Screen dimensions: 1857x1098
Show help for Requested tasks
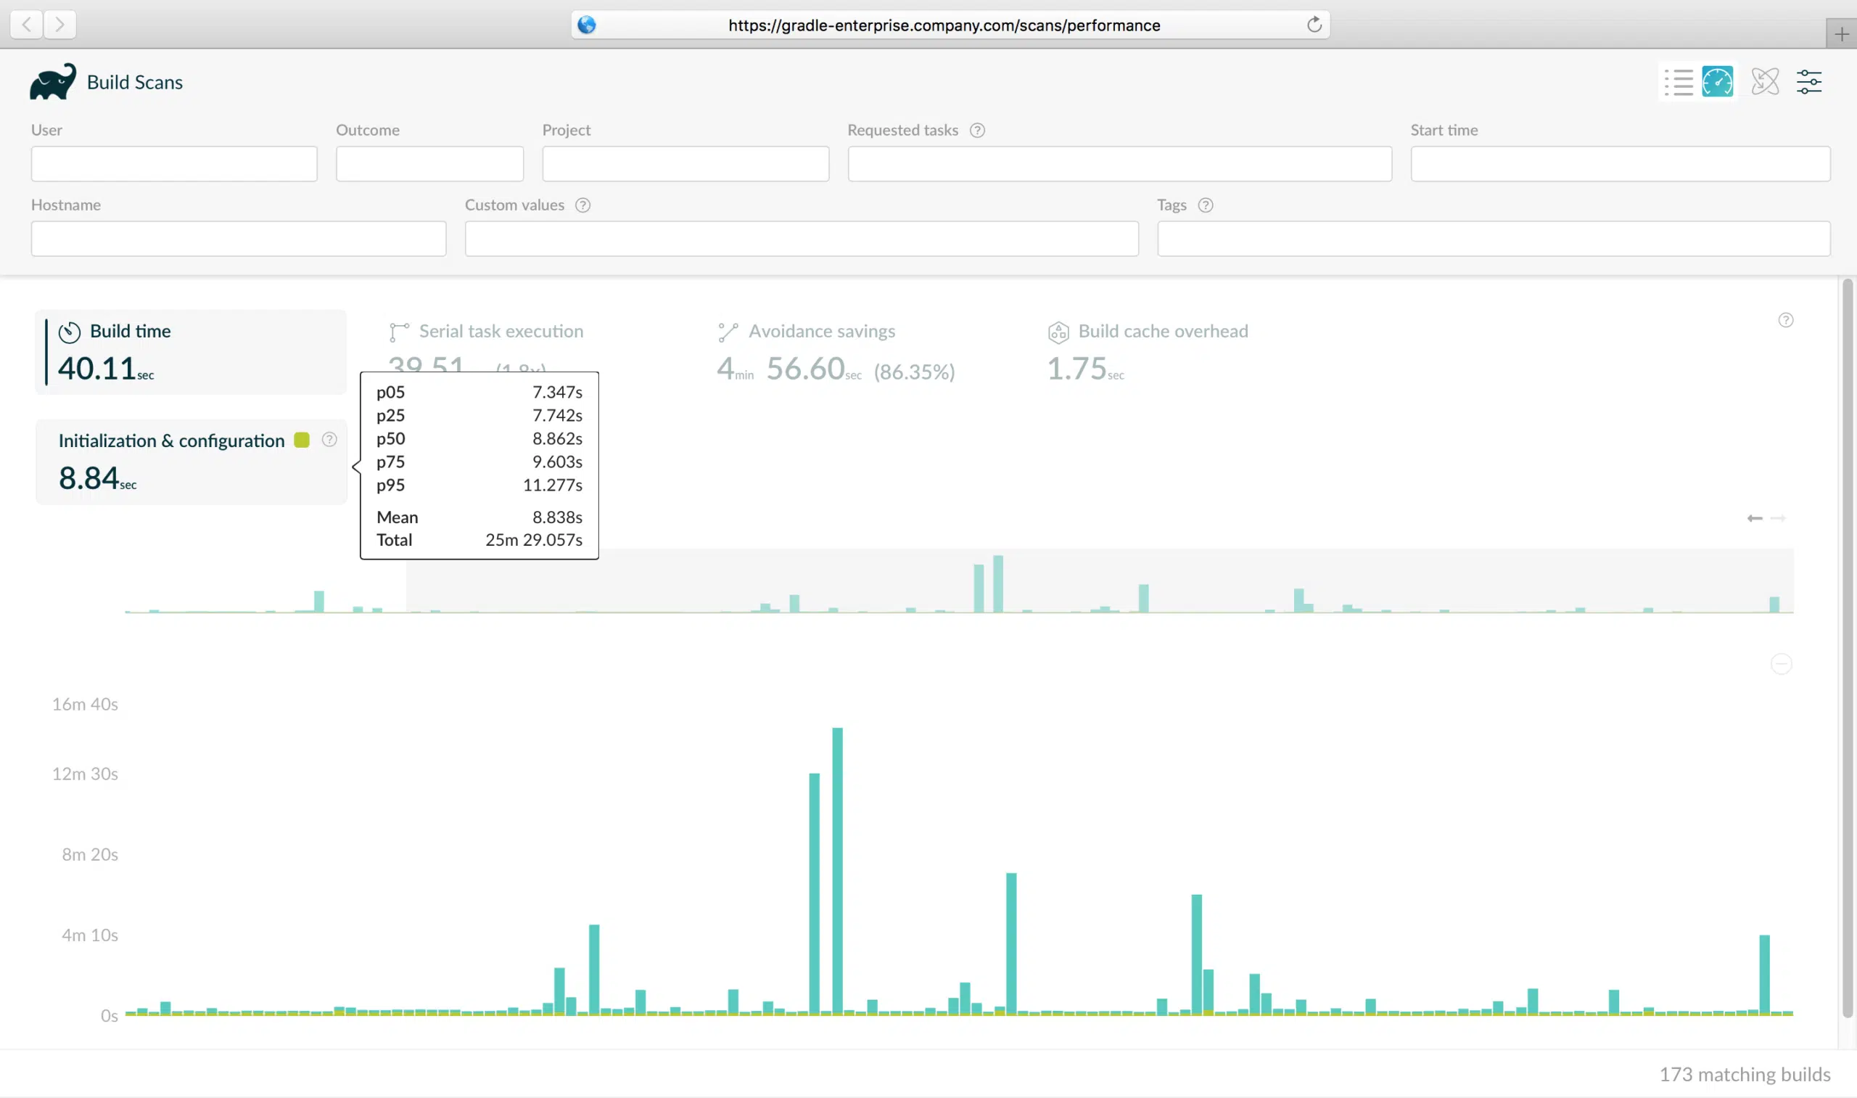pos(978,130)
